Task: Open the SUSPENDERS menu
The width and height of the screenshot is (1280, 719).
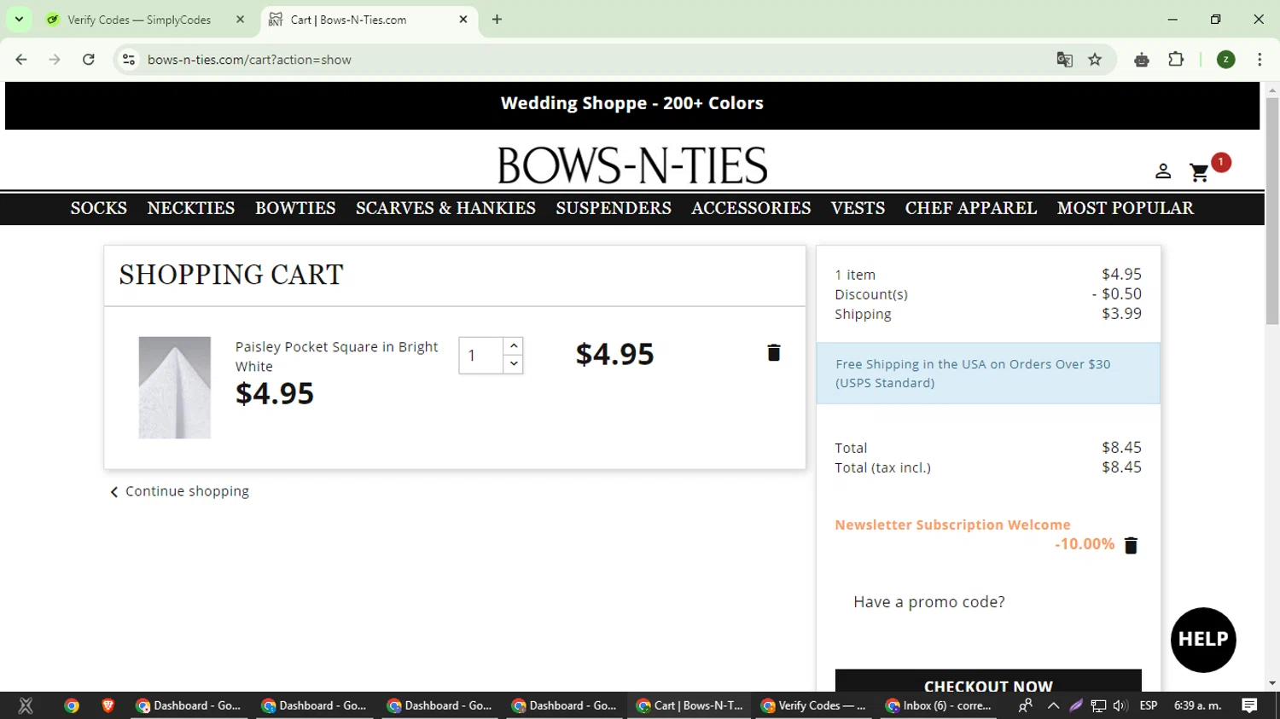Action: coord(614,208)
